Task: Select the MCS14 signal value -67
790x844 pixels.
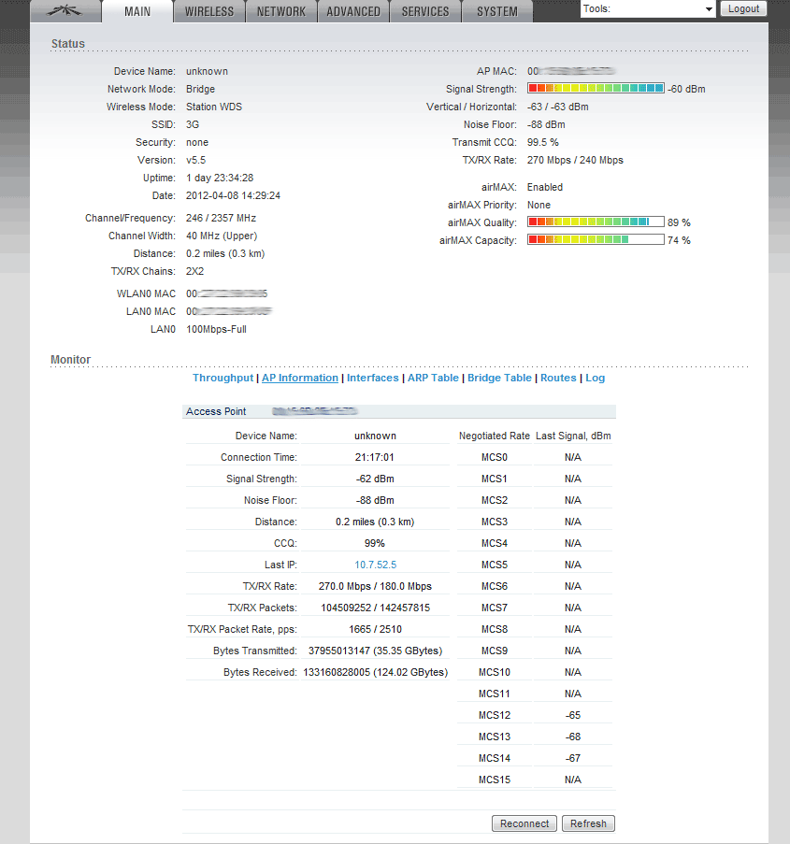Action: (573, 758)
